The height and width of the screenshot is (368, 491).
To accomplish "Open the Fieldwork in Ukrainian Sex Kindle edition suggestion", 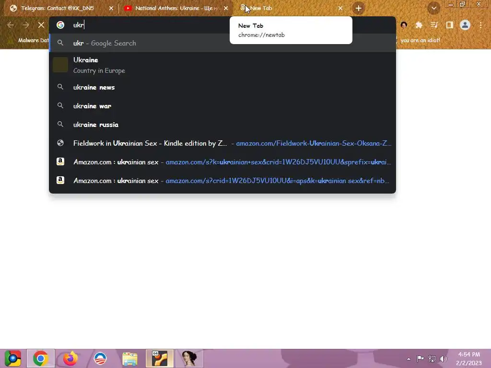I will point(222,143).
